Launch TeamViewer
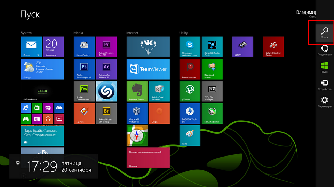 [148, 69]
